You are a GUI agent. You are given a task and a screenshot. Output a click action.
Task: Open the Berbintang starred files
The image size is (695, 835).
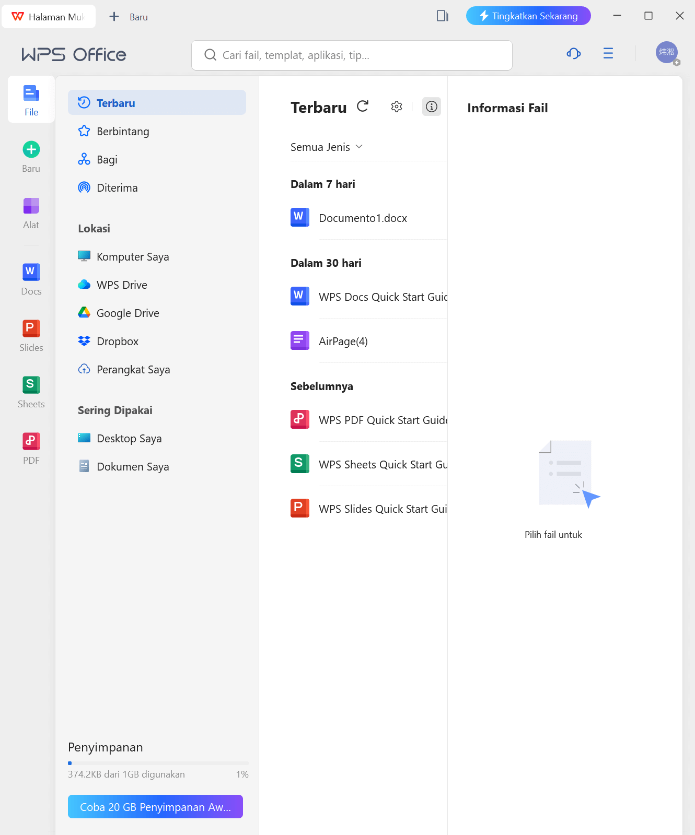[157, 131]
